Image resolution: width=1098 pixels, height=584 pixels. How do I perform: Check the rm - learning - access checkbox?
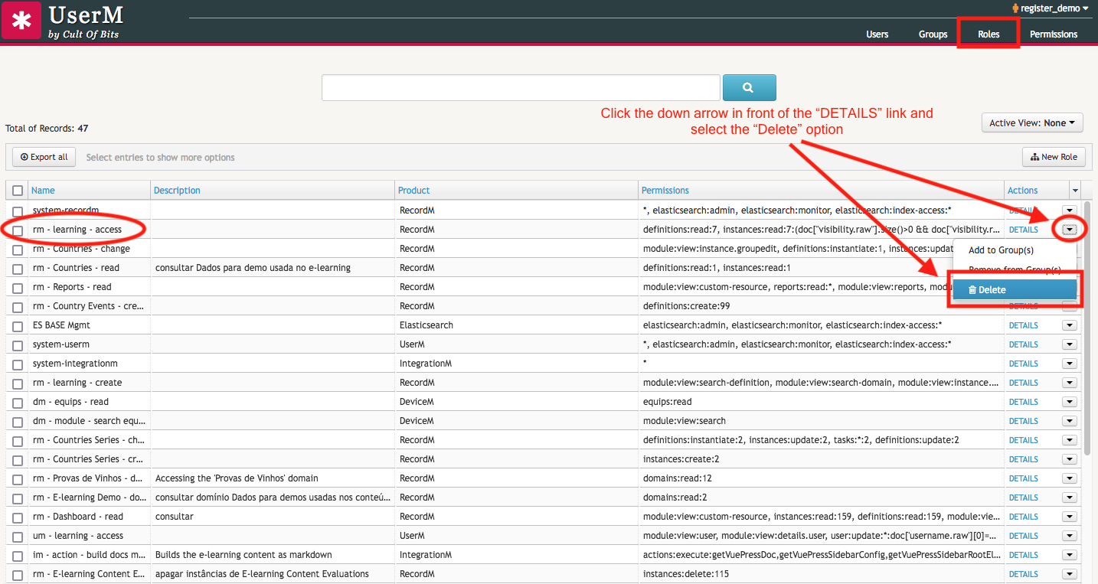(x=18, y=230)
